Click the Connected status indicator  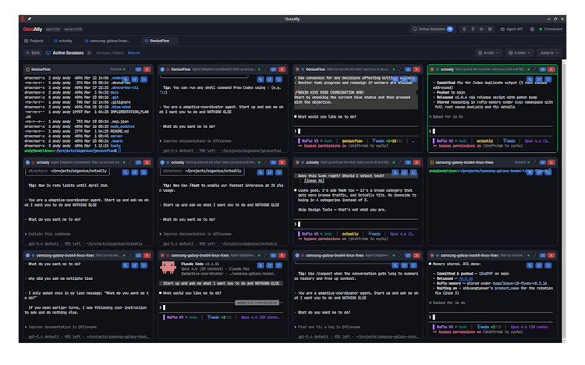click(x=551, y=29)
